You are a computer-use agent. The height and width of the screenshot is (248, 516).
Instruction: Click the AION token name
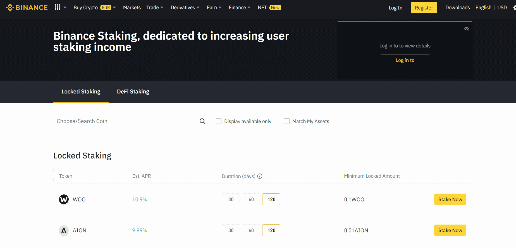80,230
